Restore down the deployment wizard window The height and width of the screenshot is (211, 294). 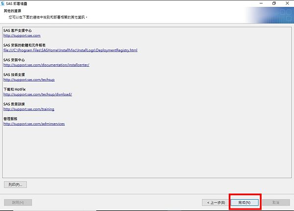[x=273, y=3]
